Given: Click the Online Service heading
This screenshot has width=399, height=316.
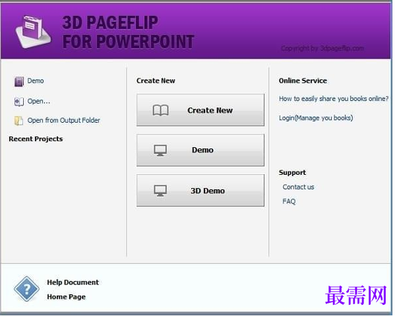Looking at the screenshot, I should click(x=303, y=80).
